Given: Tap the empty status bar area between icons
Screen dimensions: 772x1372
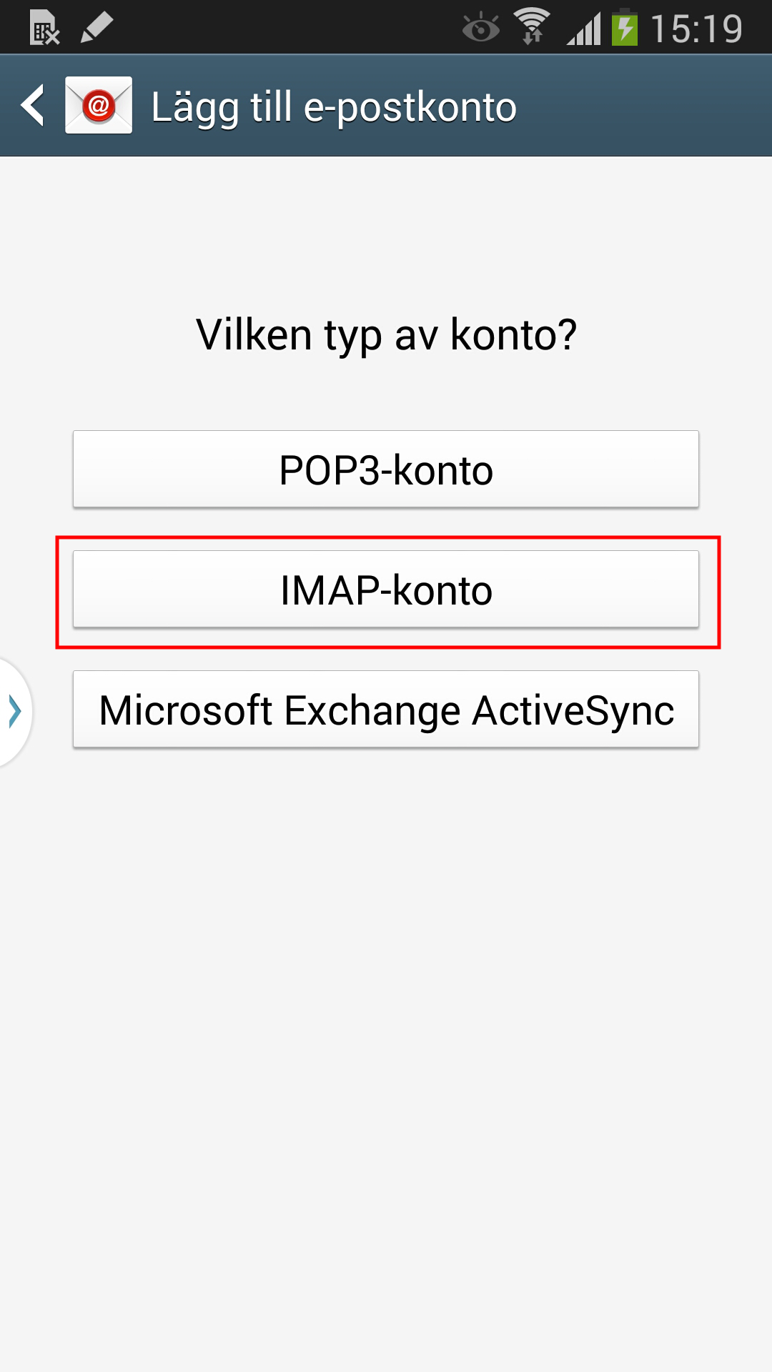Looking at the screenshot, I should pyautogui.click(x=286, y=28).
